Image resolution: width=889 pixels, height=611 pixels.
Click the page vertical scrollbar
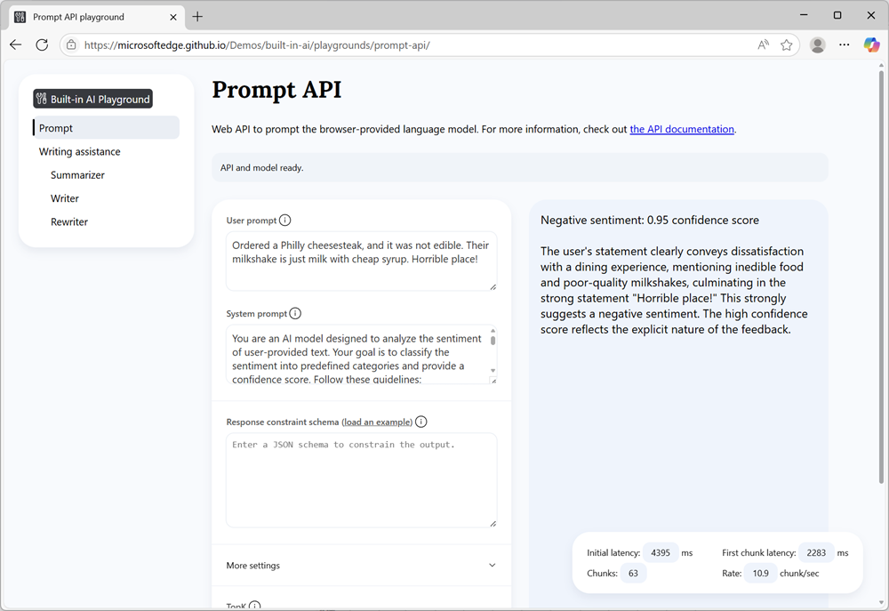881,278
